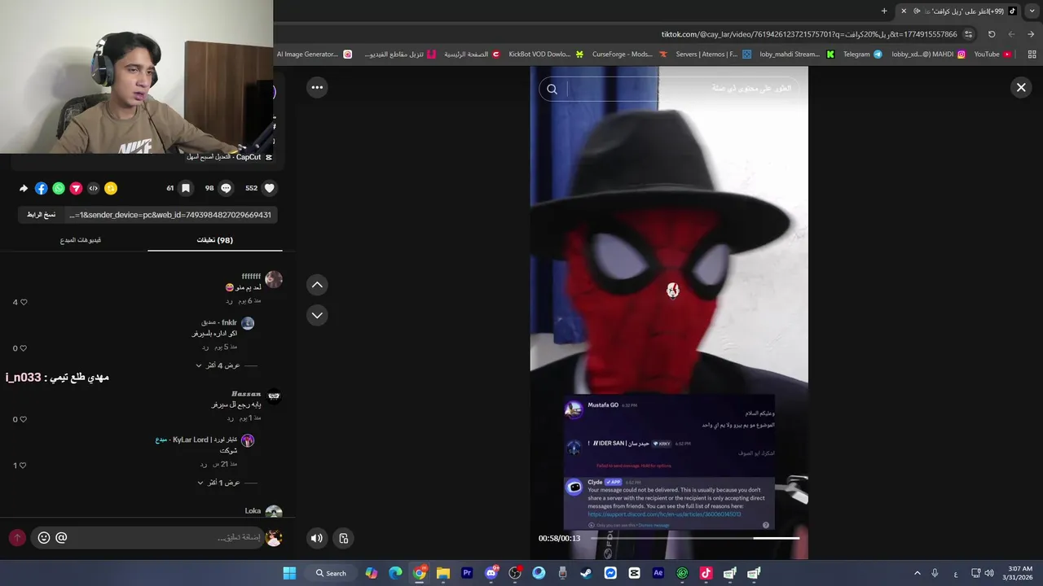Select the tiktok.com address bar URL
Viewport: 1043px width, 586px height.
809,34
